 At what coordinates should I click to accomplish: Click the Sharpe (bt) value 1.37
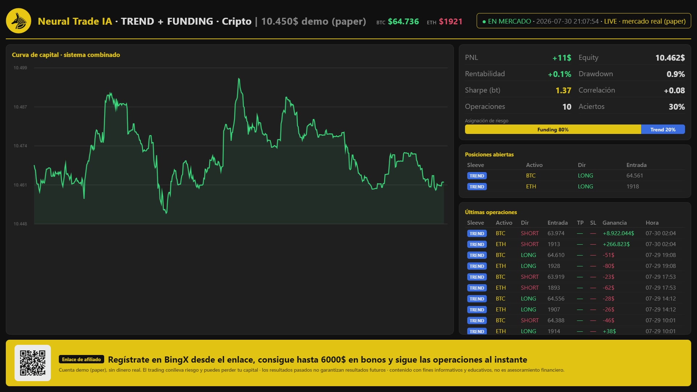coord(563,90)
